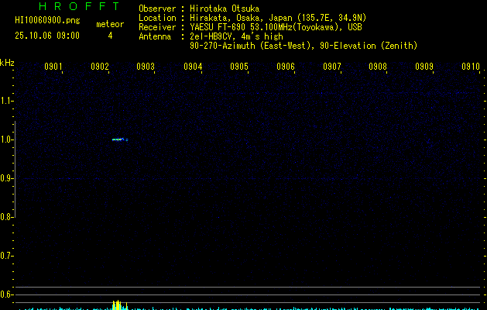
Task: Click the 0.7 frequency axis label
Action: [8, 255]
